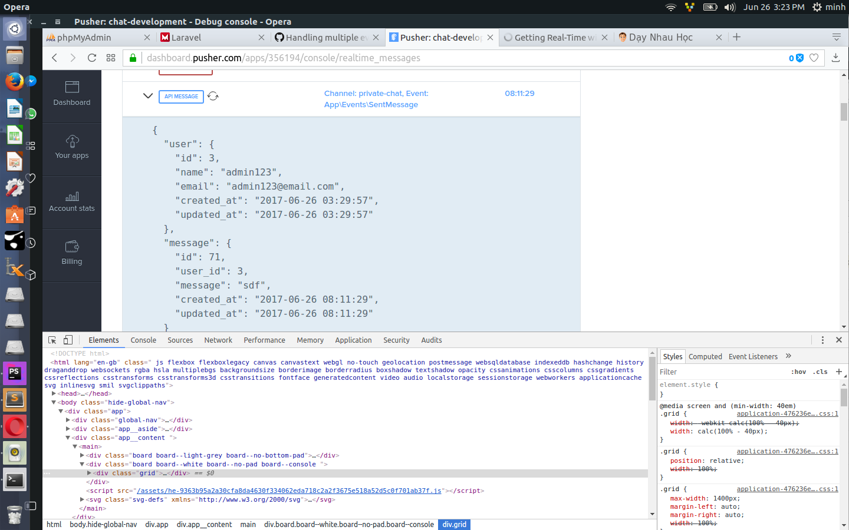Open Account stats in Pusher sidebar
The height and width of the screenshot is (530, 849).
[72, 201]
